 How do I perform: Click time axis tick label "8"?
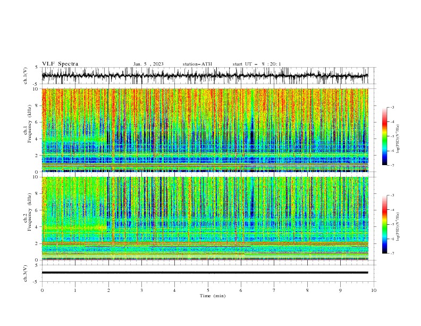point(307,290)
